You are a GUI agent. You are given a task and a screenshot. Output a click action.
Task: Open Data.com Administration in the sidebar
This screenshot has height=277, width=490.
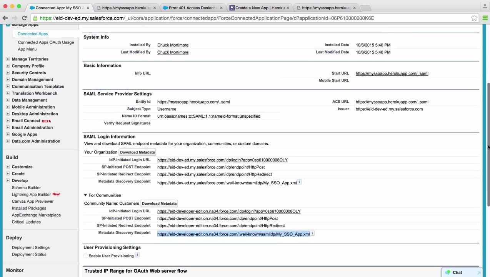click(36, 141)
